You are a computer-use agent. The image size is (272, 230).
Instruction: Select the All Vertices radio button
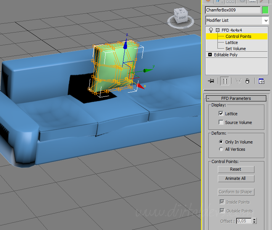pyautogui.click(x=221, y=149)
